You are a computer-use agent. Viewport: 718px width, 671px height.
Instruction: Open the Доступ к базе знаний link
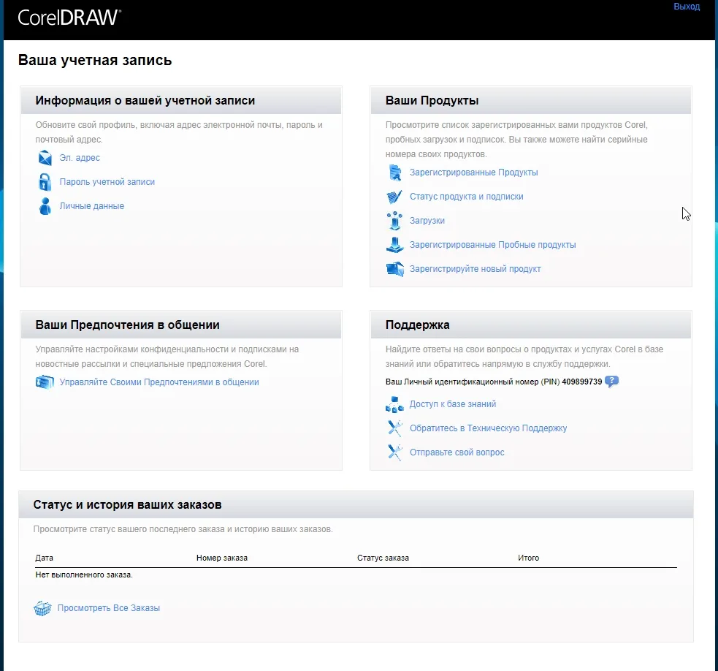pyautogui.click(x=453, y=404)
